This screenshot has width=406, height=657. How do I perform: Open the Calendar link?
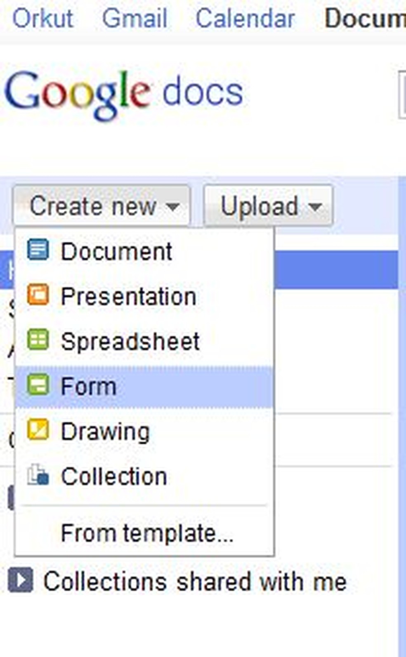point(245,19)
